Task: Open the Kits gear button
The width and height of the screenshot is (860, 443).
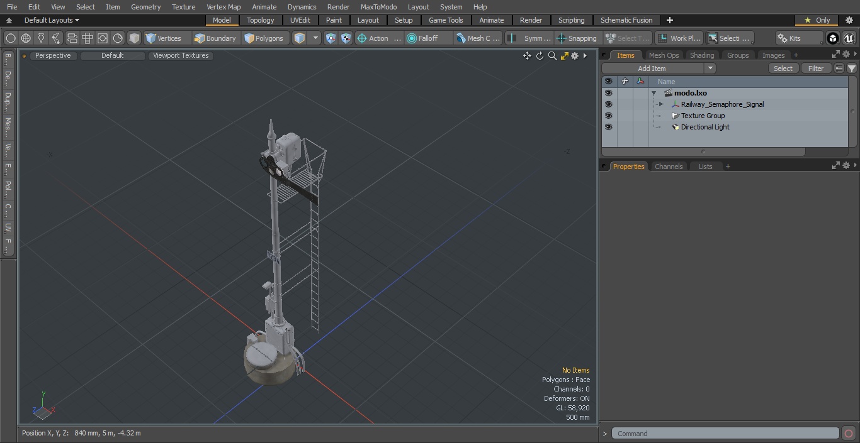Action: point(798,38)
